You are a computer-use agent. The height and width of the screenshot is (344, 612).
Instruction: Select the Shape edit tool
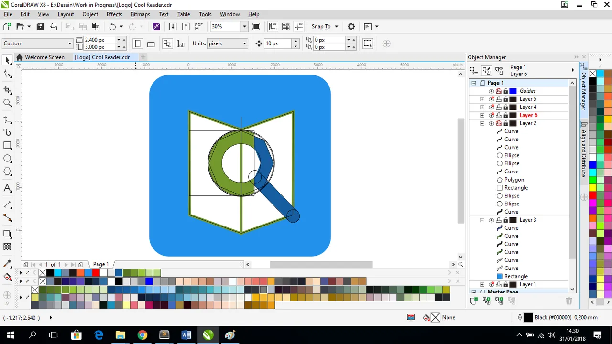(x=7, y=74)
